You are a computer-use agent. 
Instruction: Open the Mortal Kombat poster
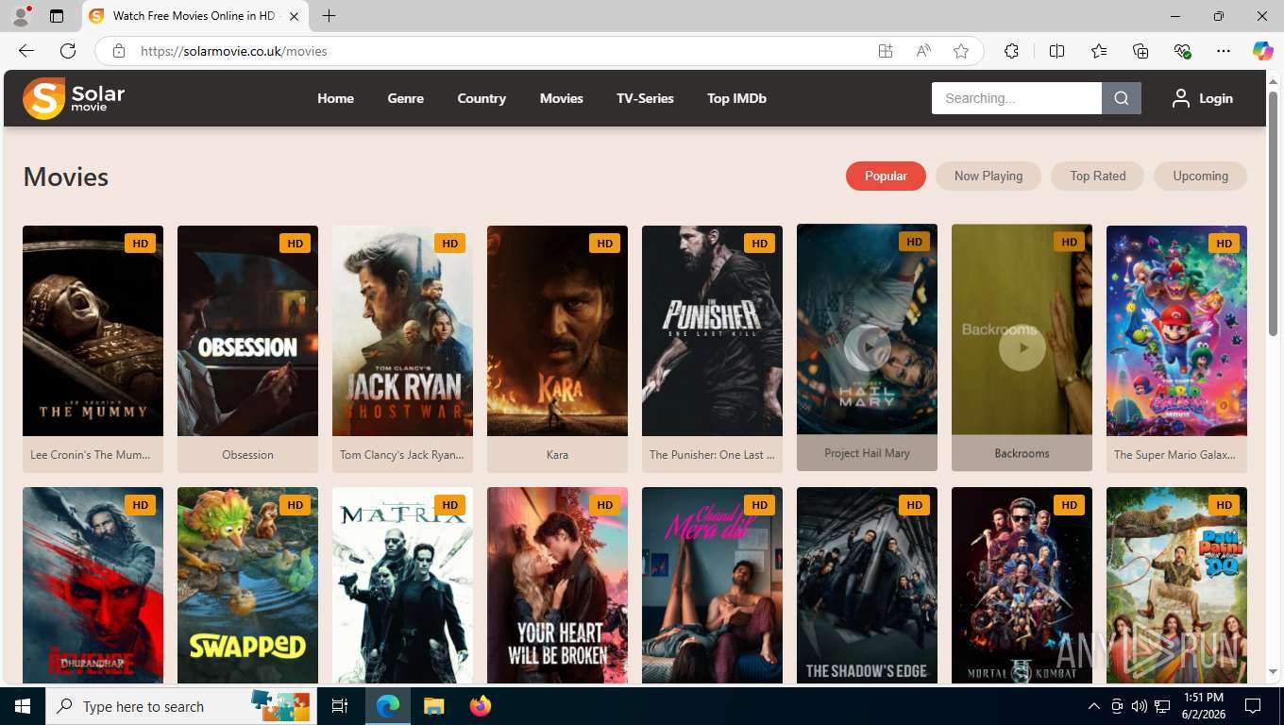tap(1022, 585)
